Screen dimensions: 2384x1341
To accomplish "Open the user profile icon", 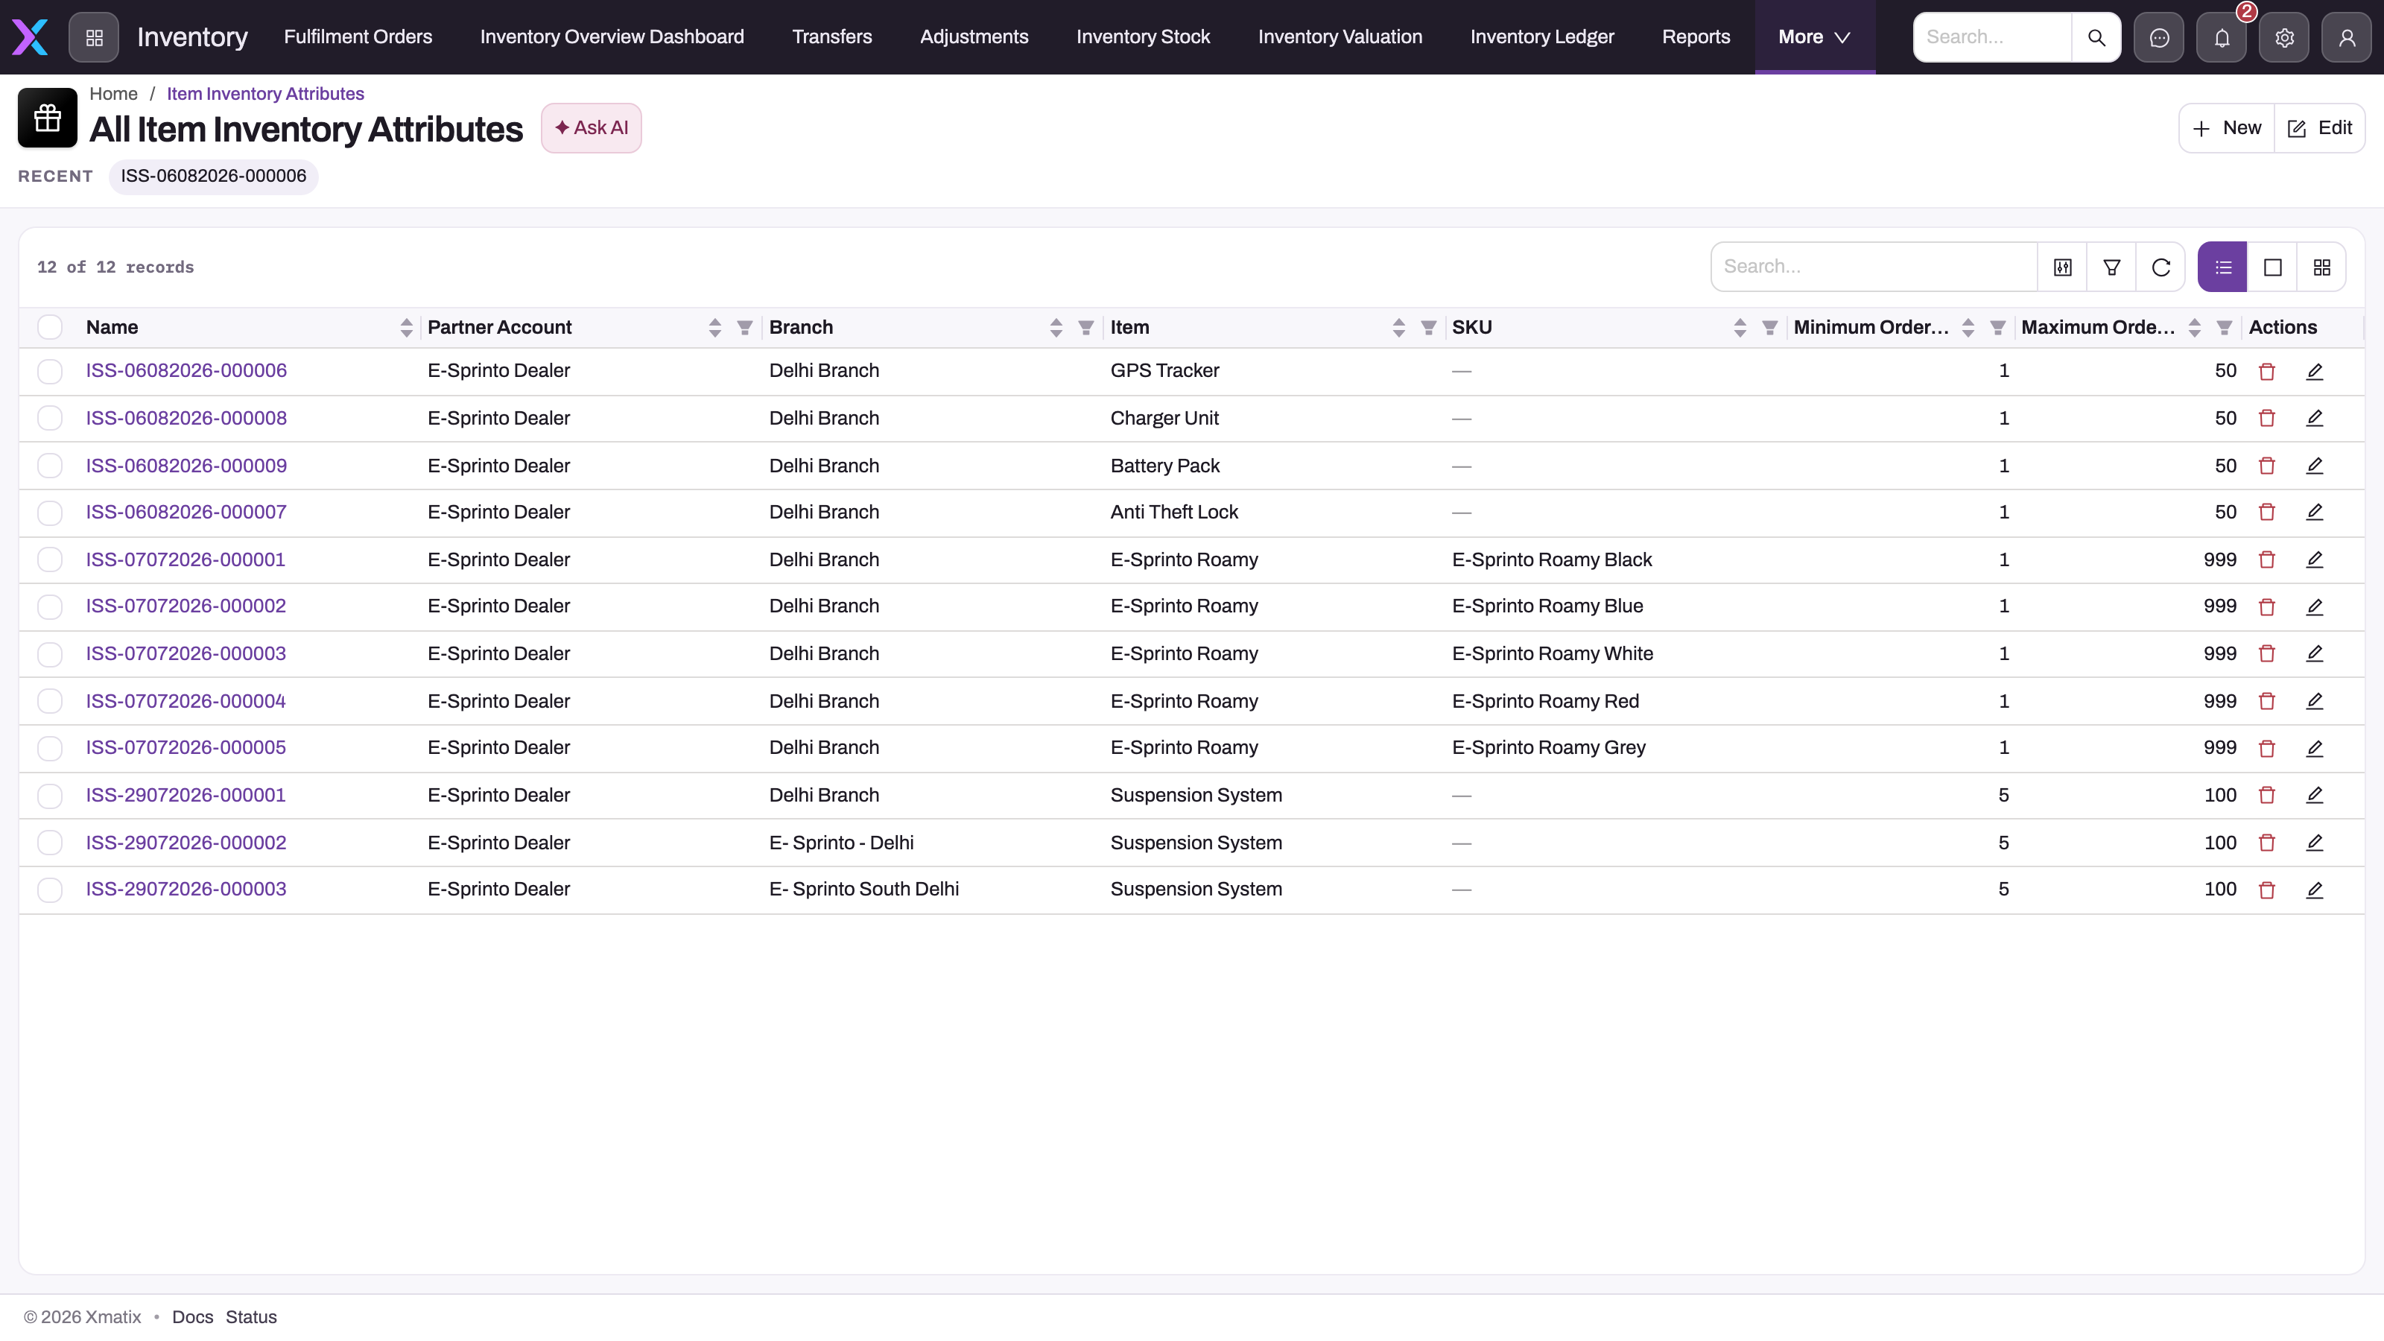I will pos(2347,37).
